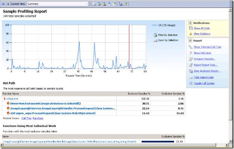The width and height of the screenshot is (234, 149).
Task: Click the Show Trimmed Call Tree icon
Action: point(191,47)
